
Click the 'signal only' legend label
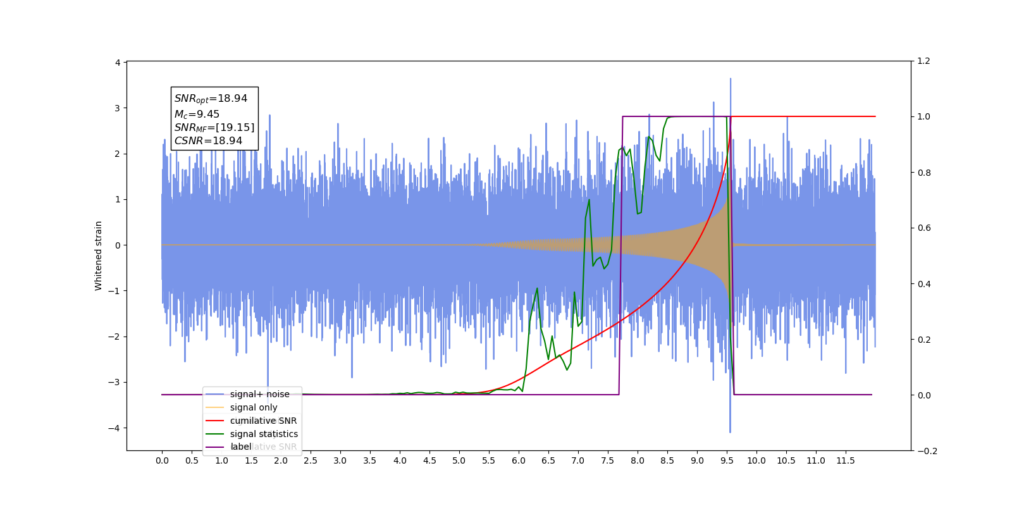[254, 407]
